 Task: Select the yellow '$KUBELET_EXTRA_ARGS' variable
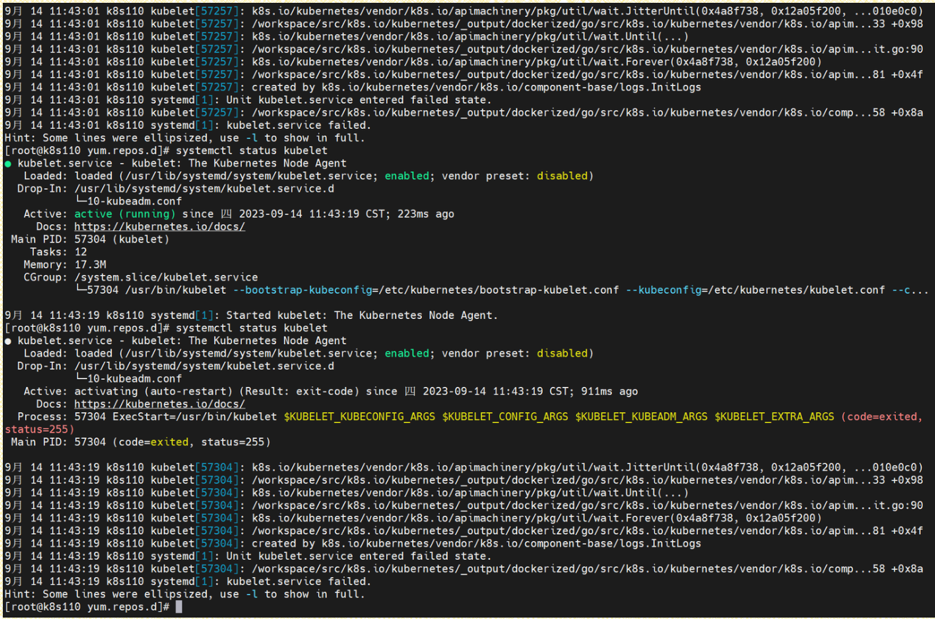[x=774, y=416]
